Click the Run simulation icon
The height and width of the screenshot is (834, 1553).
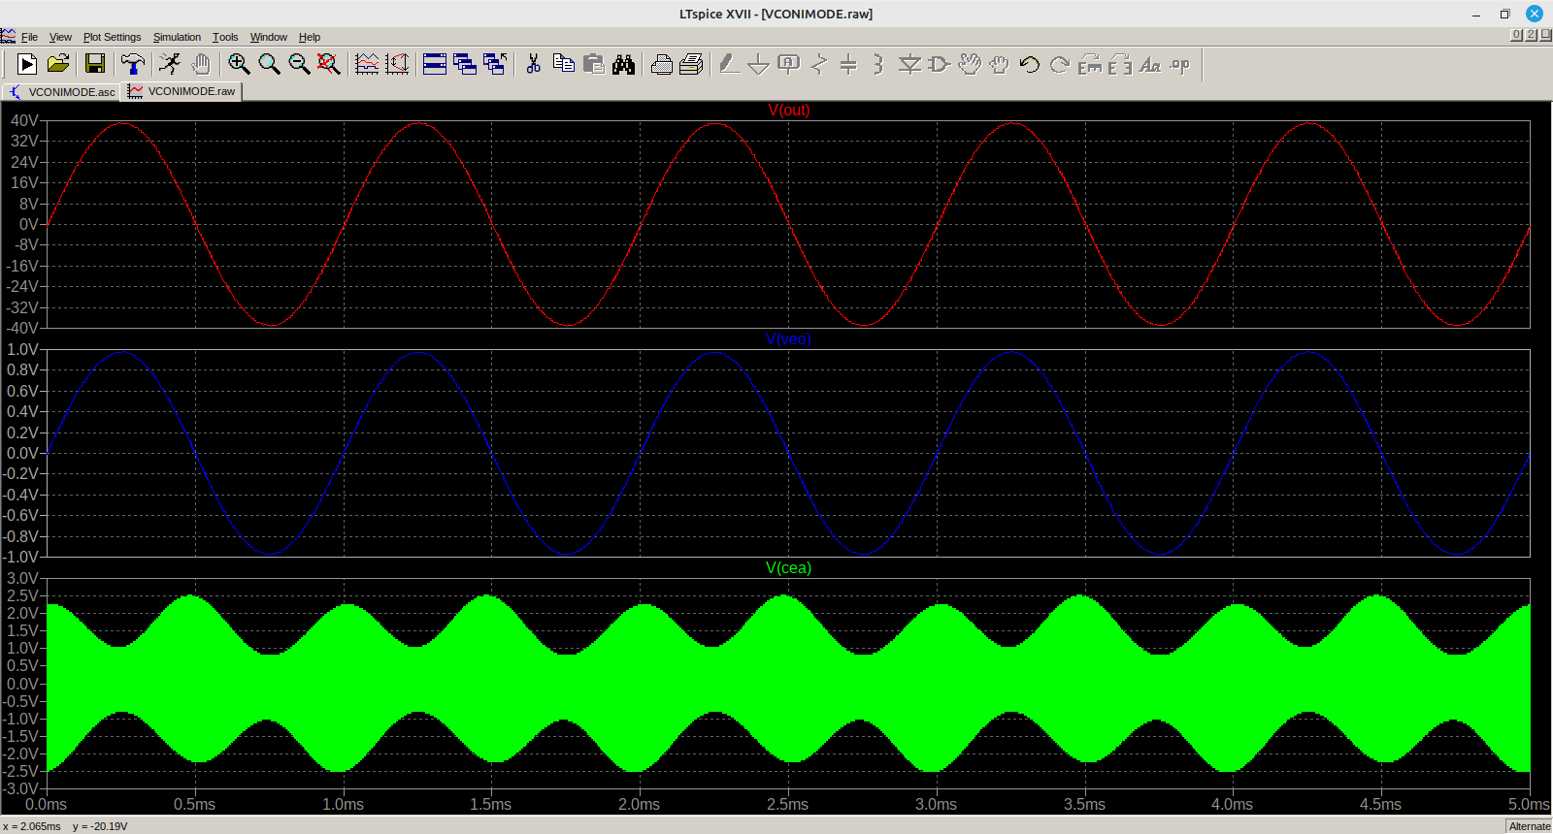pos(27,64)
